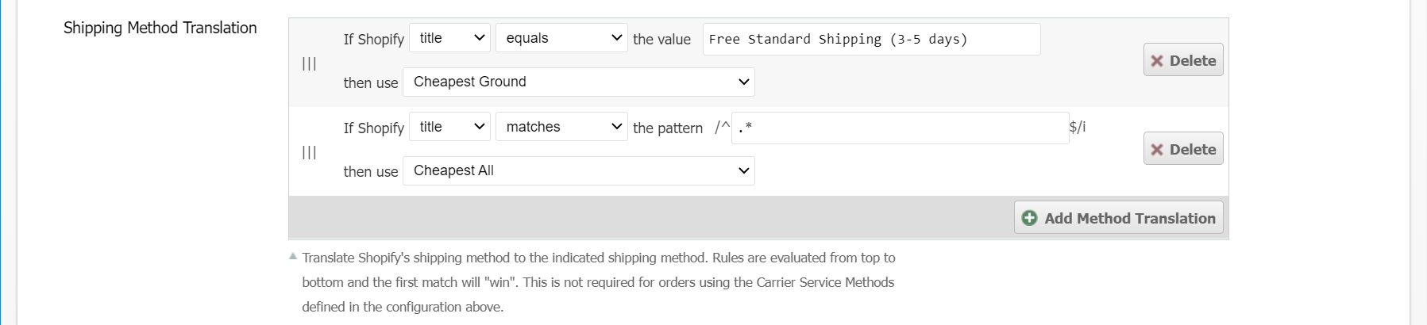Screen dimensions: 1427x325
Task: Delete the Free Standard Shipping rule
Action: (1182, 60)
